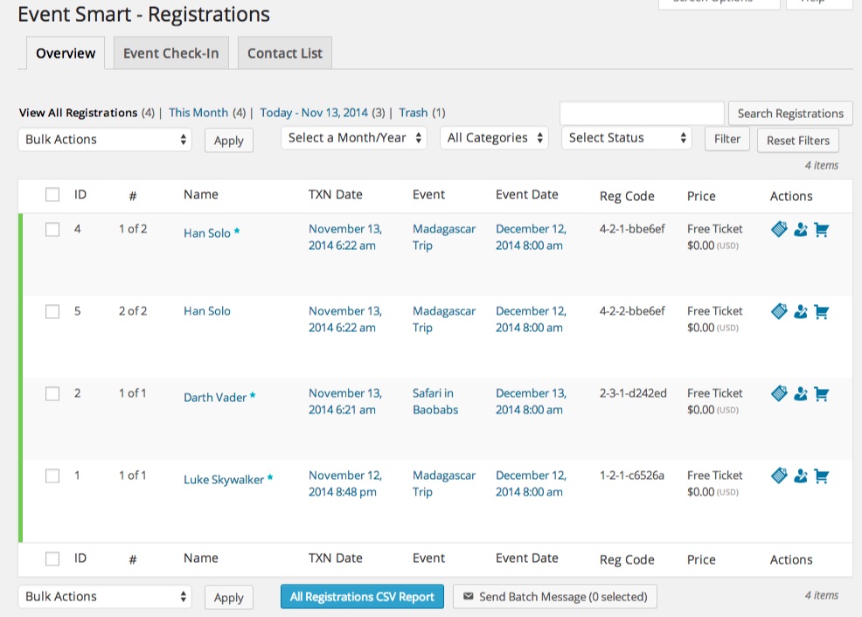Show View All Registrations list
Screen dimensions: 862x617
click(x=78, y=113)
